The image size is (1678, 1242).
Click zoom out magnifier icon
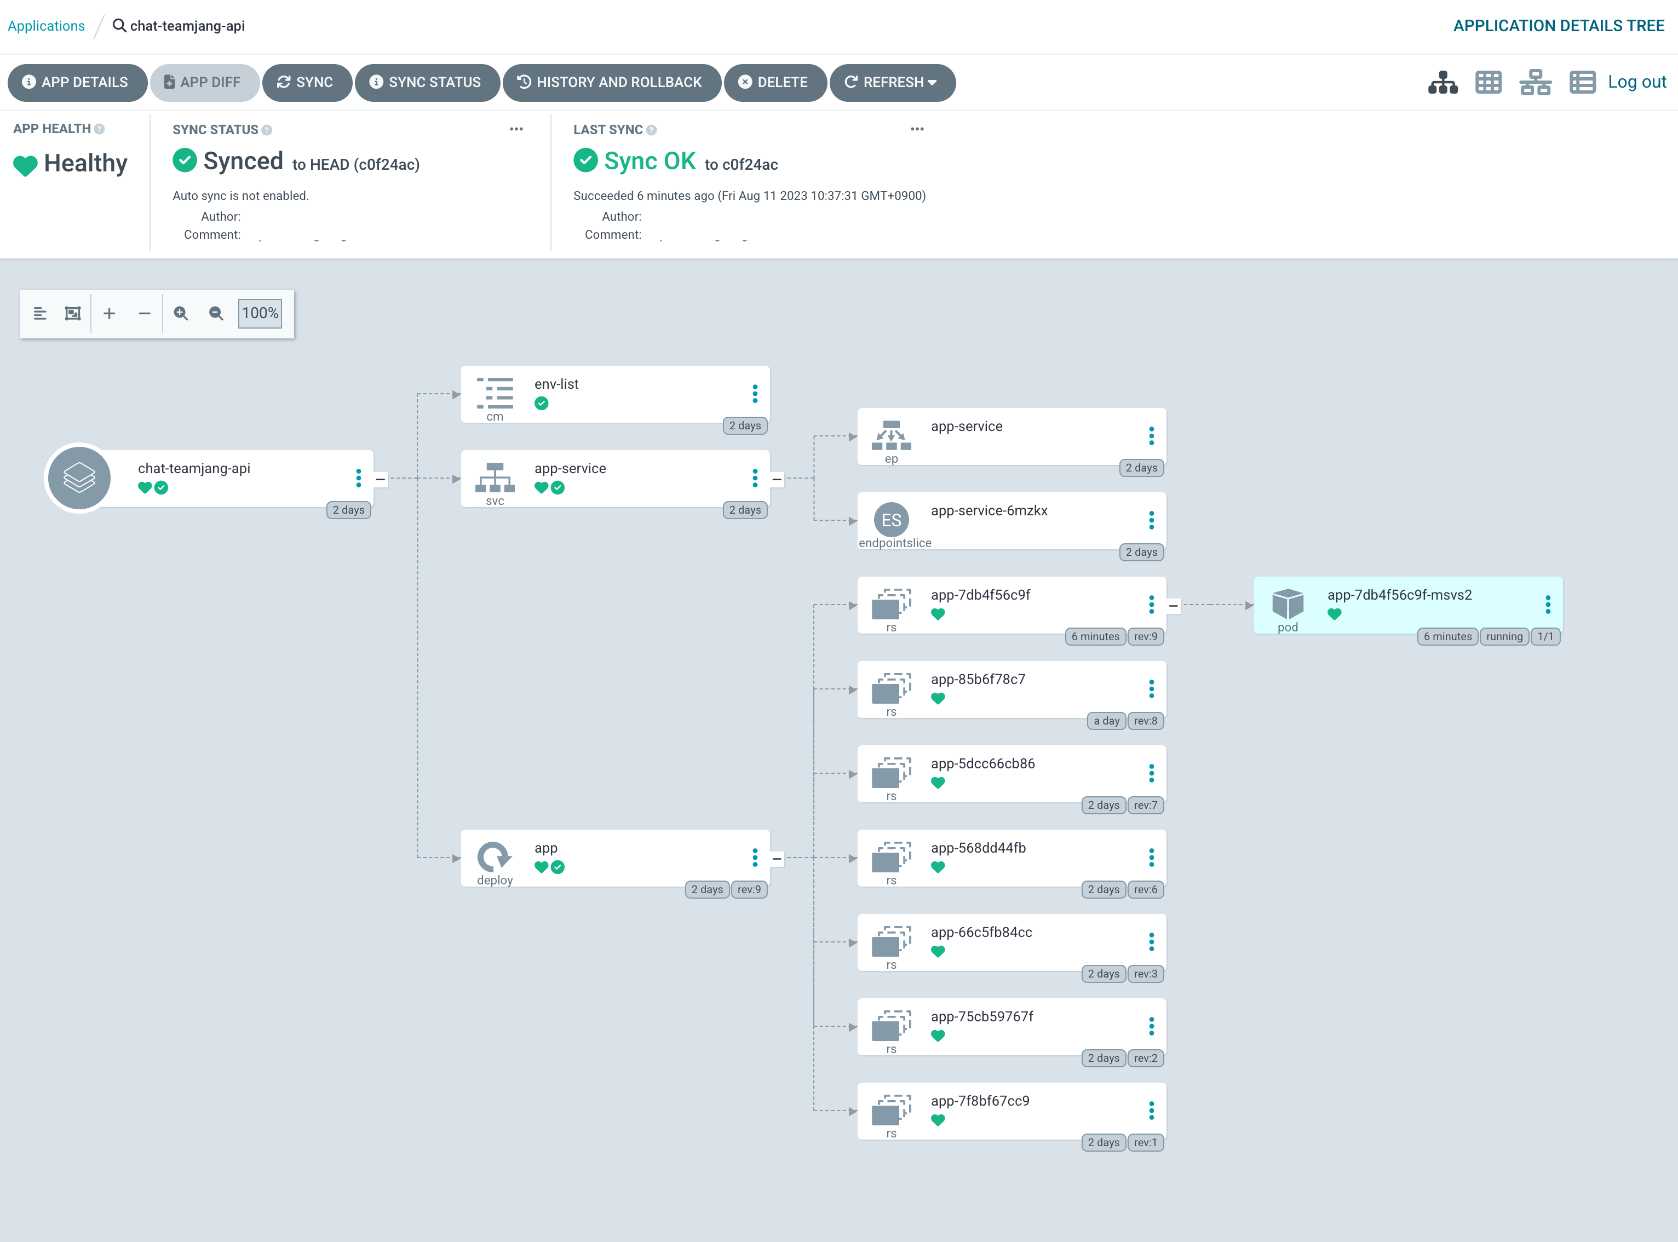(x=216, y=313)
